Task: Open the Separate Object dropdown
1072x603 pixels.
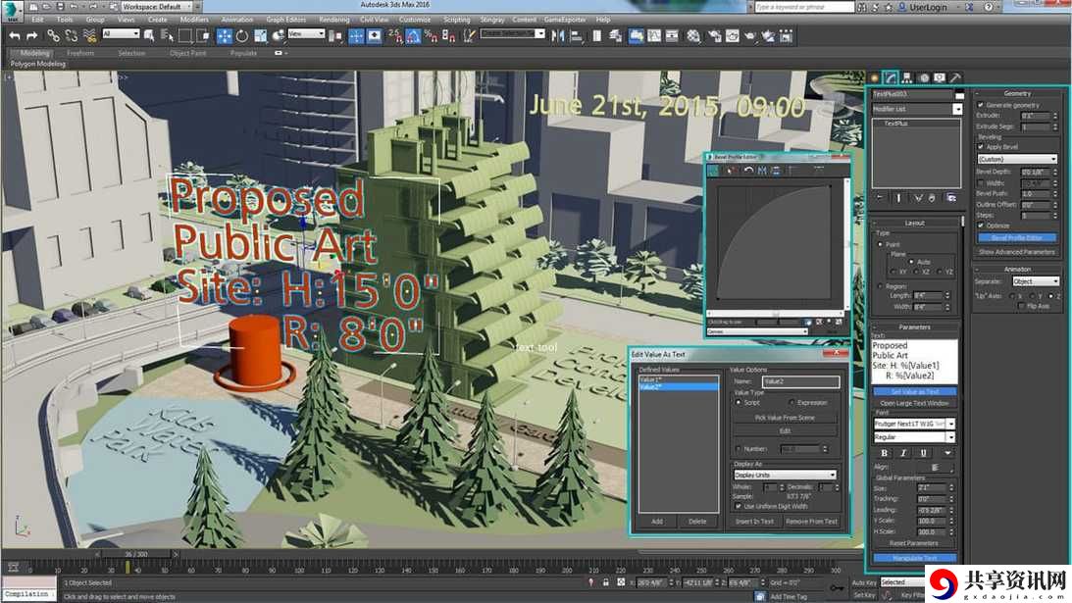Action: point(1035,281)
